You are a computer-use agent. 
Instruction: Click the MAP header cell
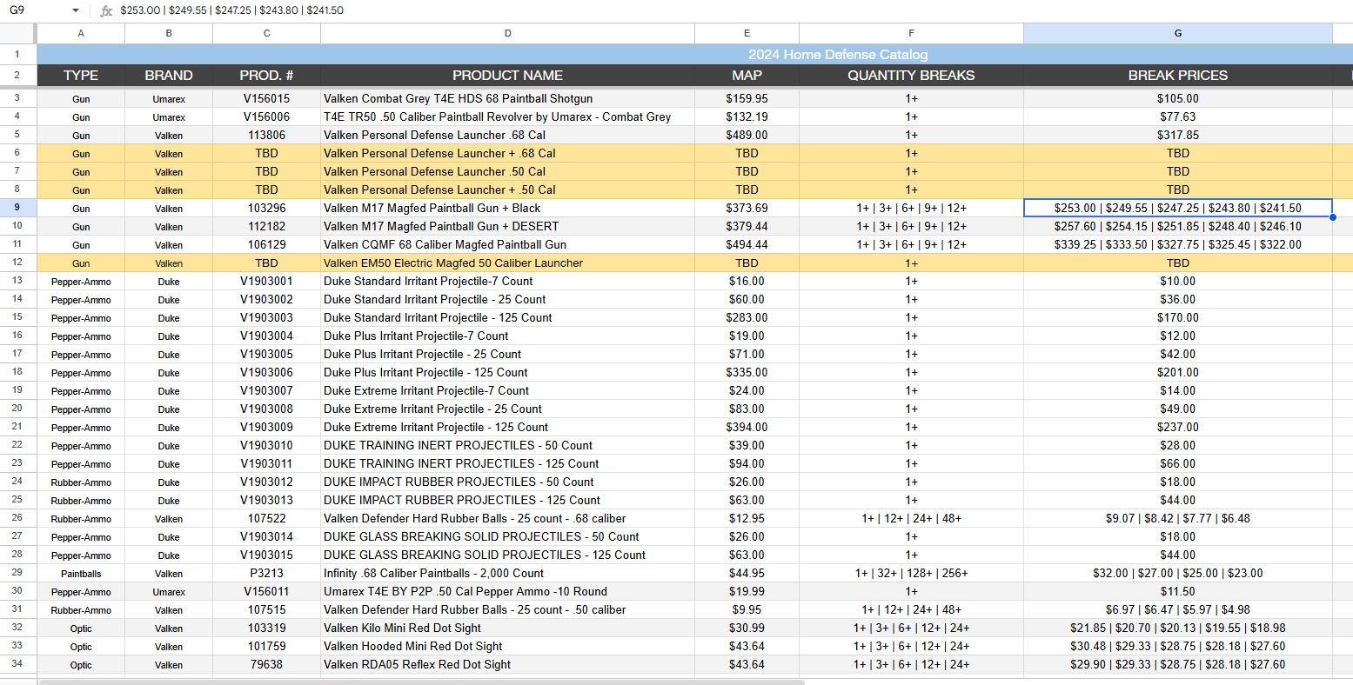(747, 76)
